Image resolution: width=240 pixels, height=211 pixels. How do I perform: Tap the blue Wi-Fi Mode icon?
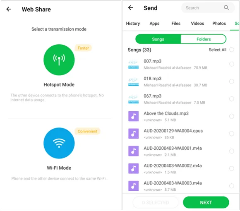point(59,143)
